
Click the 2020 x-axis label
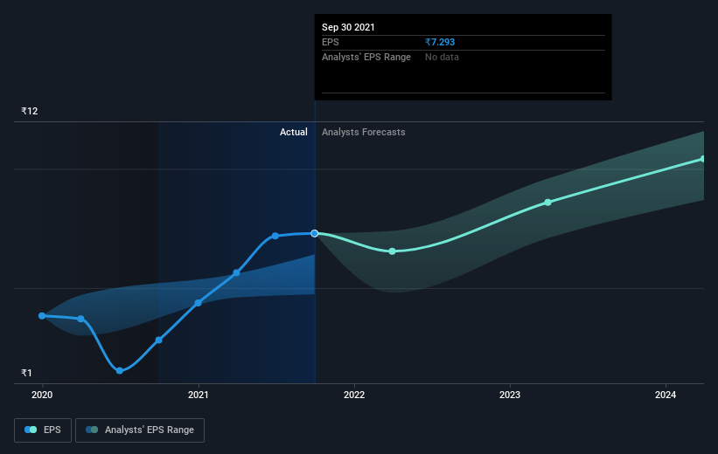click(x=42, y=395)
